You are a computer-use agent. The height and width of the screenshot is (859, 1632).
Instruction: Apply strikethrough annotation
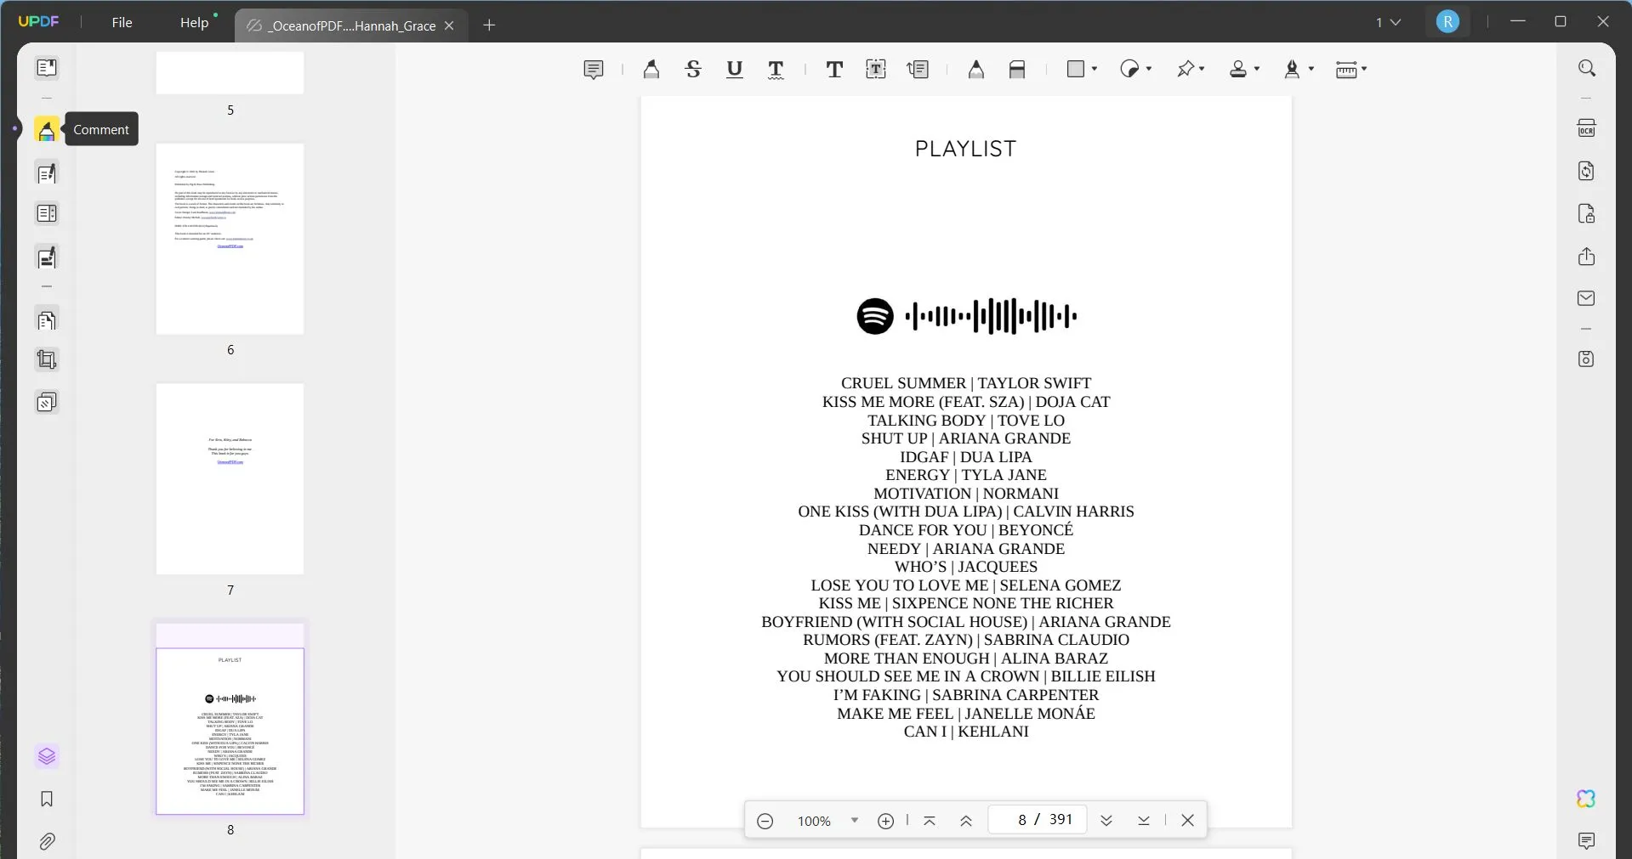[x=694, y=69]
